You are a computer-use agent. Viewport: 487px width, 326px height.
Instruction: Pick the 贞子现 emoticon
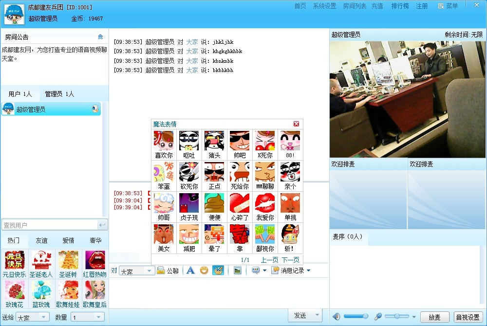[189, 207]
